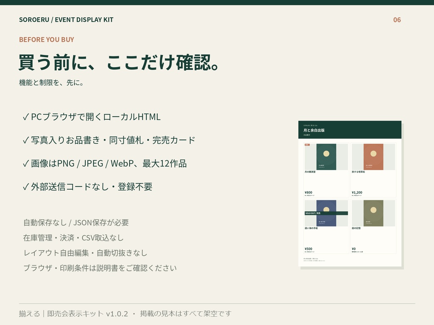
Task: Click the checkmark before PCブラウザで開く
Action: (26, 117)
